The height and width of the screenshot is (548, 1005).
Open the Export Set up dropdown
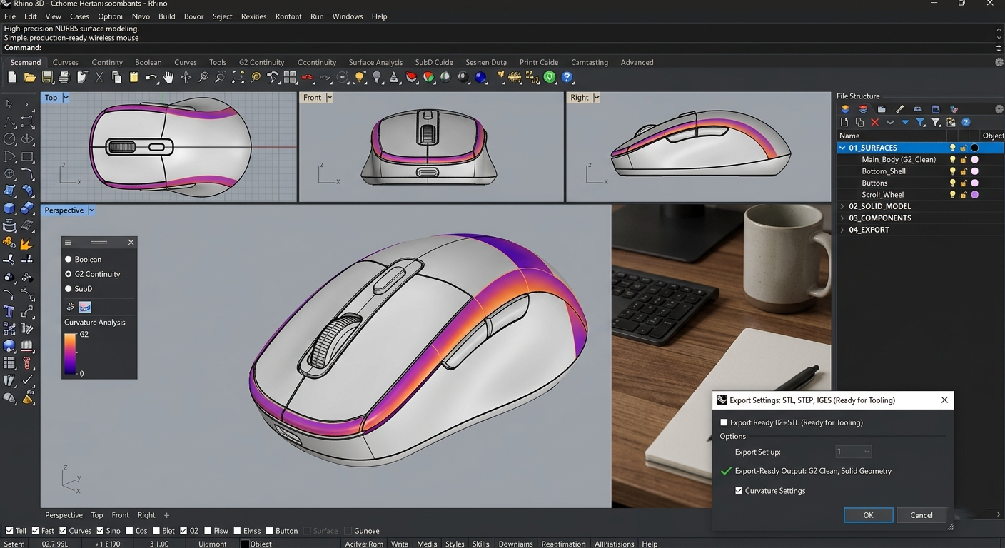point(854,451)
